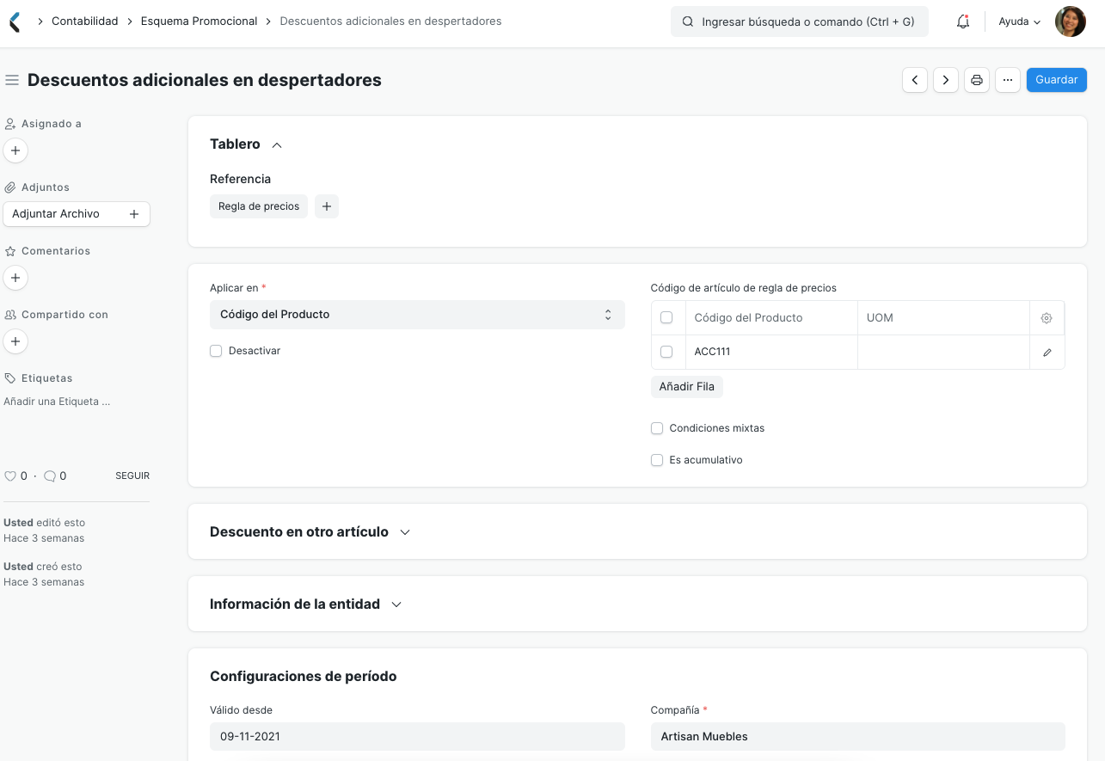Image resolution: width=1105 pixels, height=761 pixels.
Task: Click Configuraciones de período heading
Action: pyautogui.click(x=304, y=677)
